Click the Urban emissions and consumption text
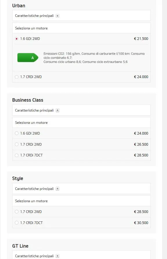The width and height of the screenshot is (167, 259). click(x=94, y=58)
